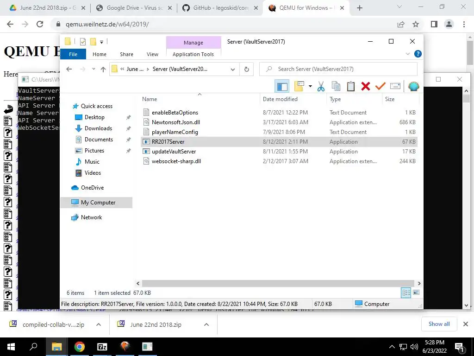Click the Cut scissors icon
The height and width of the screenshot is (356, 474).
coord(321,87)
